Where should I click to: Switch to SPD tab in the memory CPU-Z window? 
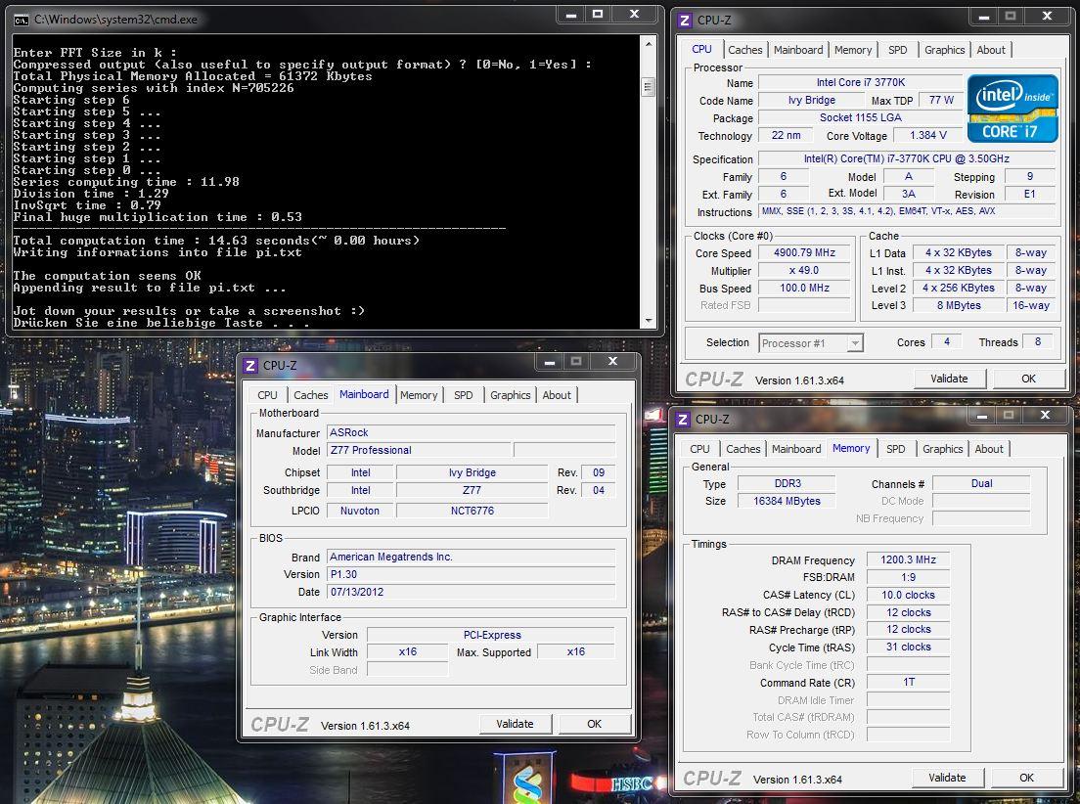(x=895, y=449)
